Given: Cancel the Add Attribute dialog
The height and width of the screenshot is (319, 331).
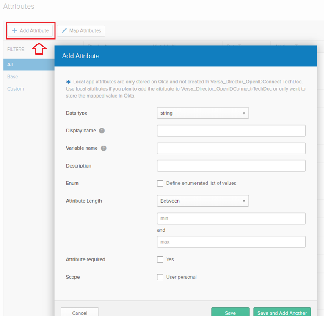Looking at the screenshot, I should [x=80, y=313].
